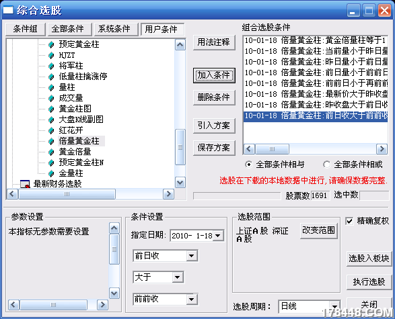Click the condition tree vertical scrollbar thumb

[x=180, y=147]
